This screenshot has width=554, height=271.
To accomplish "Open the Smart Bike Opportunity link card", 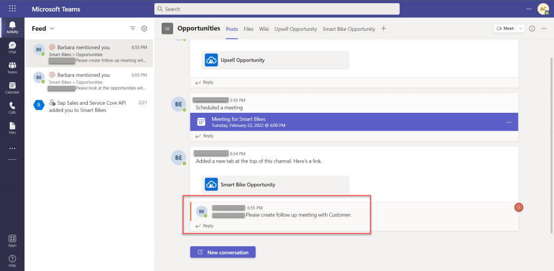I will click(275, 184).
